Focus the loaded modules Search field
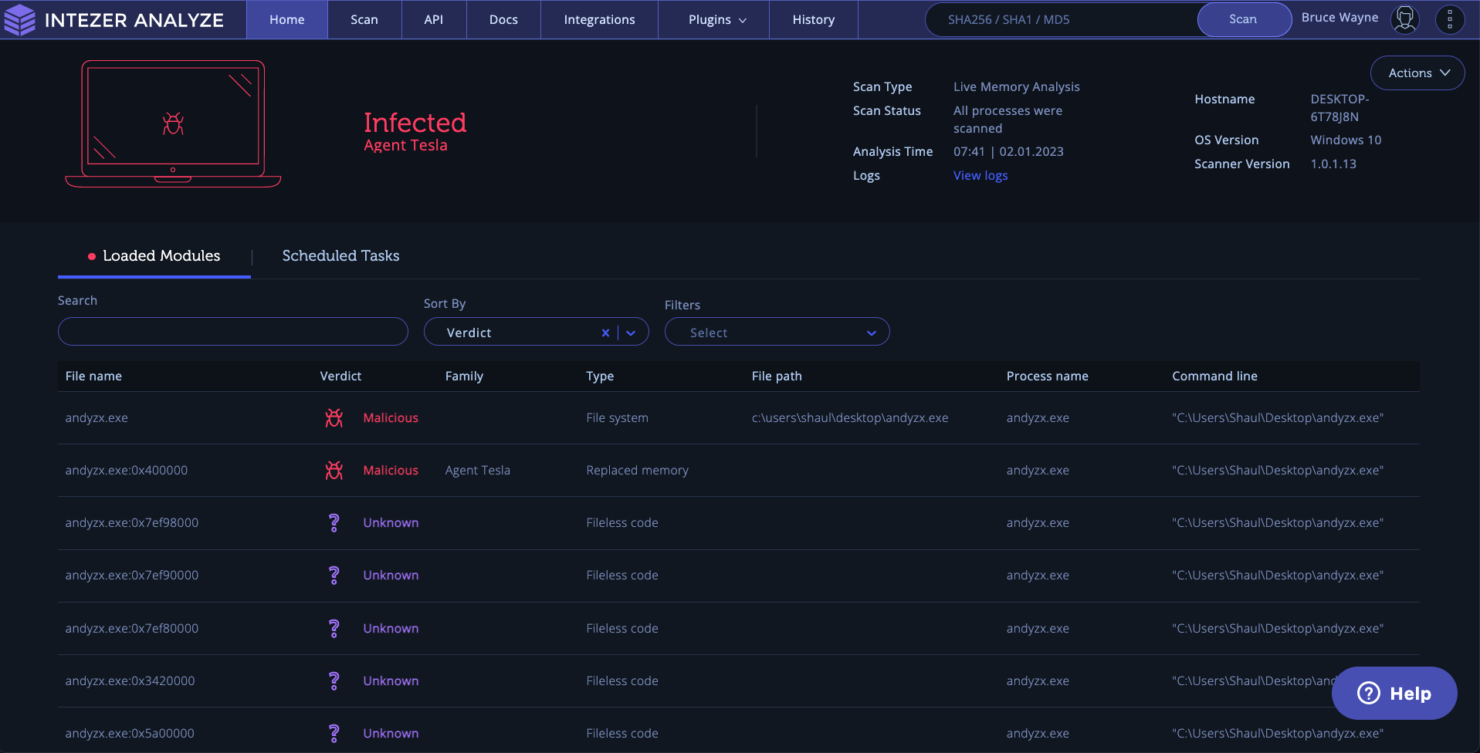Viewport: 1480px width, 753px height. coord(232,332)
